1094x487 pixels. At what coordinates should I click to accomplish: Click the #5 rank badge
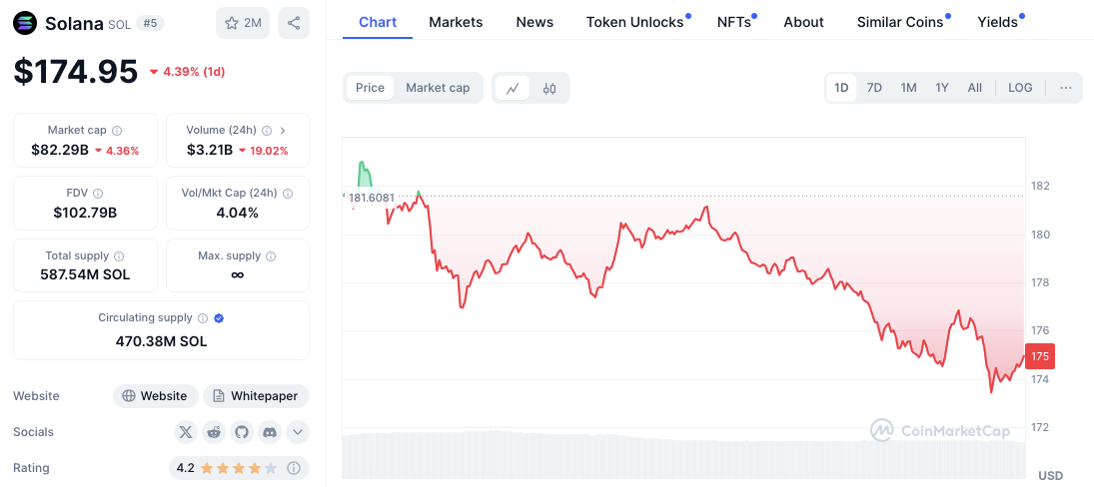(x=150, y=23)
